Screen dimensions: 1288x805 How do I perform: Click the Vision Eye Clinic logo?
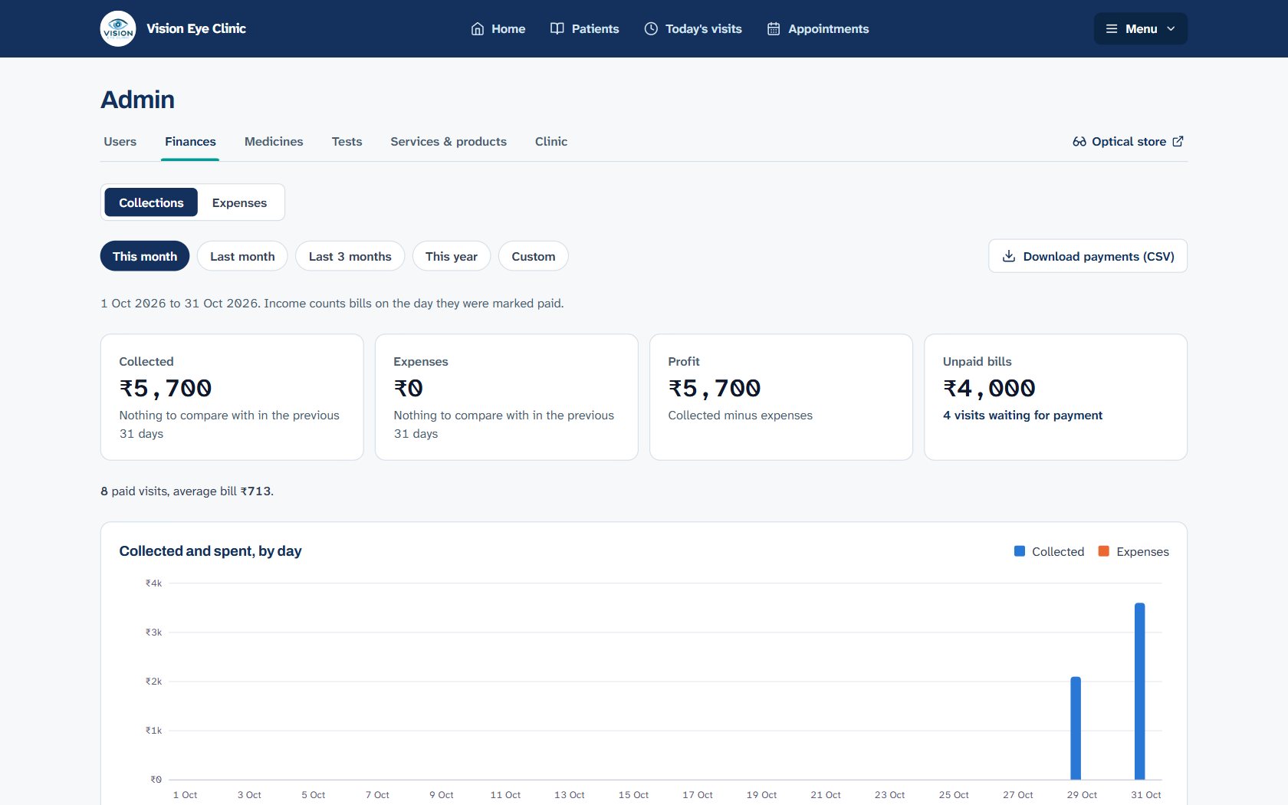pos(118,28)
